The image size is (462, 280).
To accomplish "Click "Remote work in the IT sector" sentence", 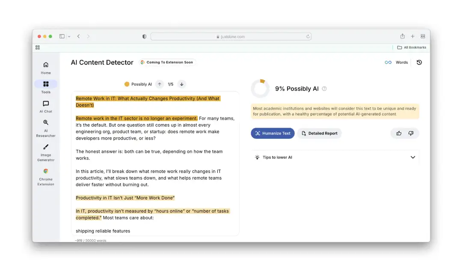I will [x=136, y=118].
